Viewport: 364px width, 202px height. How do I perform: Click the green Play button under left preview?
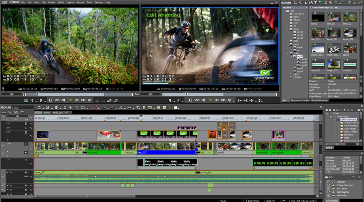(70, 101)
